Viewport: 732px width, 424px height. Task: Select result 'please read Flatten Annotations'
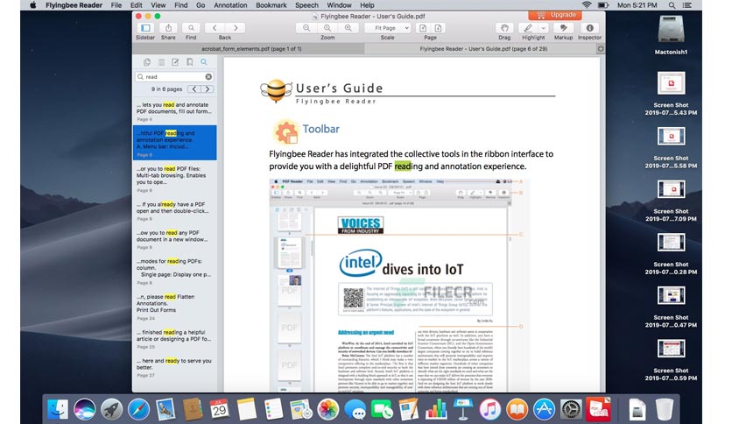[174, 307]
